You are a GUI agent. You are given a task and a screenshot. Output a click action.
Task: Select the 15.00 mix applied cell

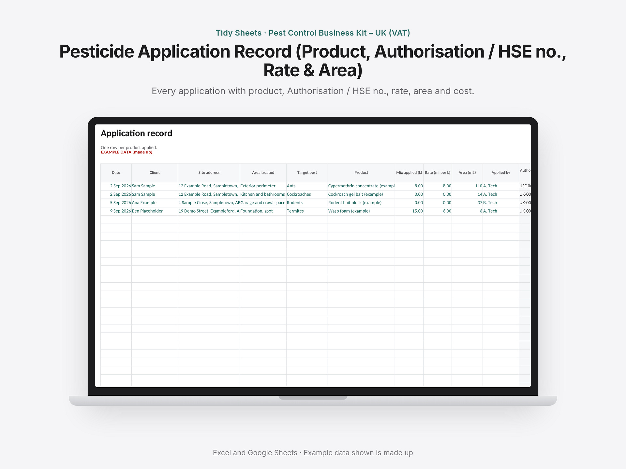pyautogui.click(x=409, y=211)
